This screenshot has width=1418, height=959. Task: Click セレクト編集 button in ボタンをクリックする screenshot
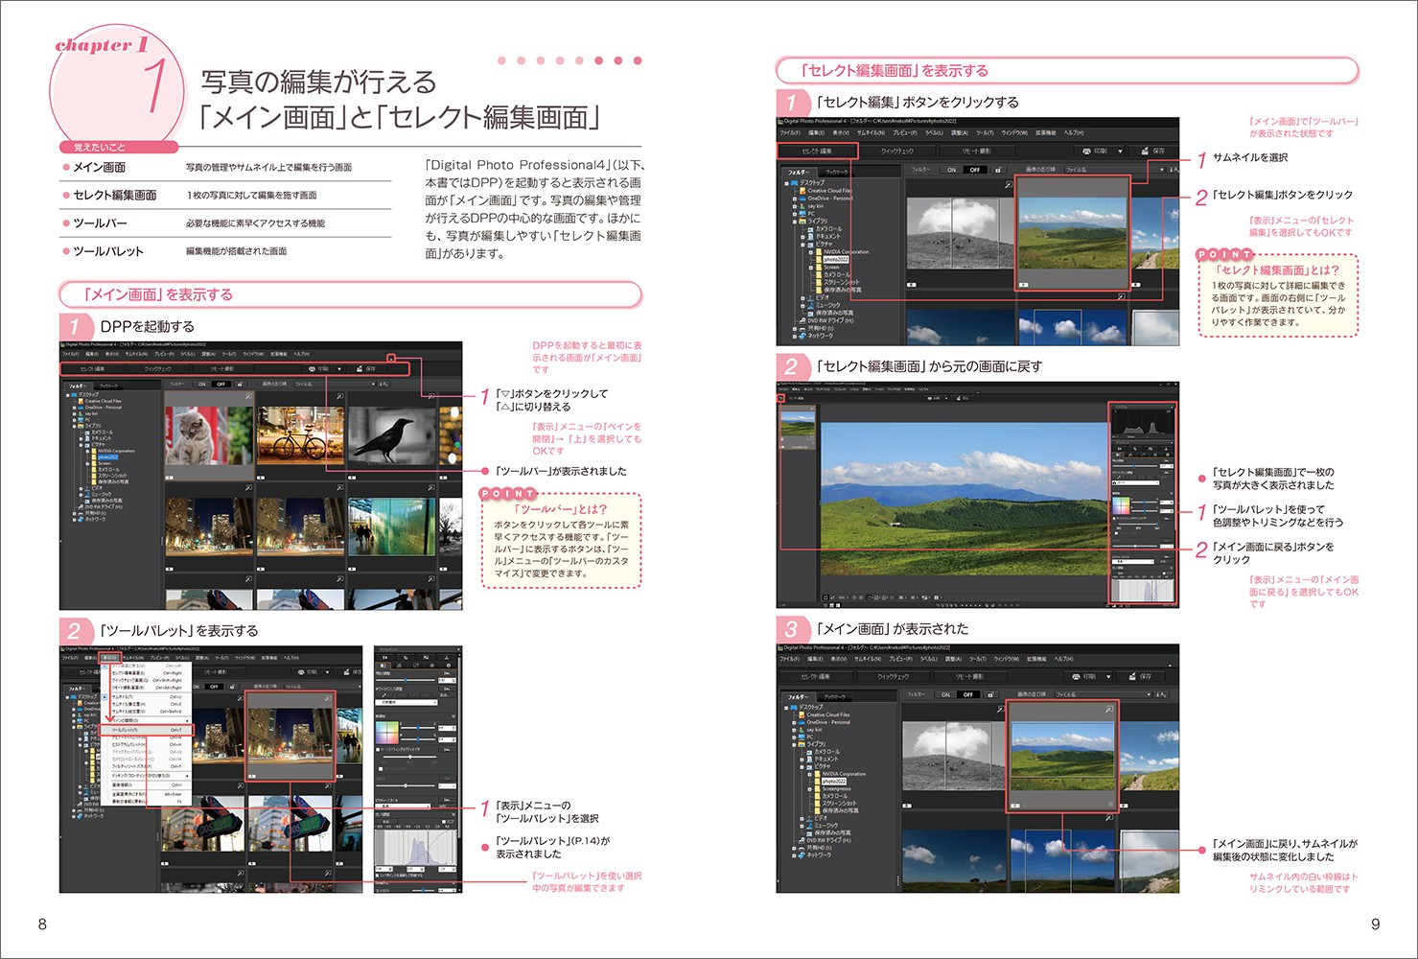pyautogui.click(x=817, y=151)
